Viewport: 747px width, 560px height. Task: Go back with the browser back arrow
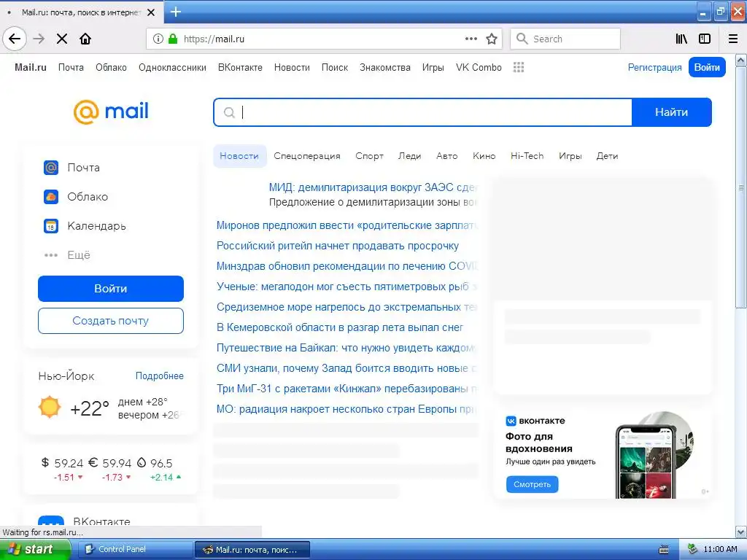tap(15, 39)
